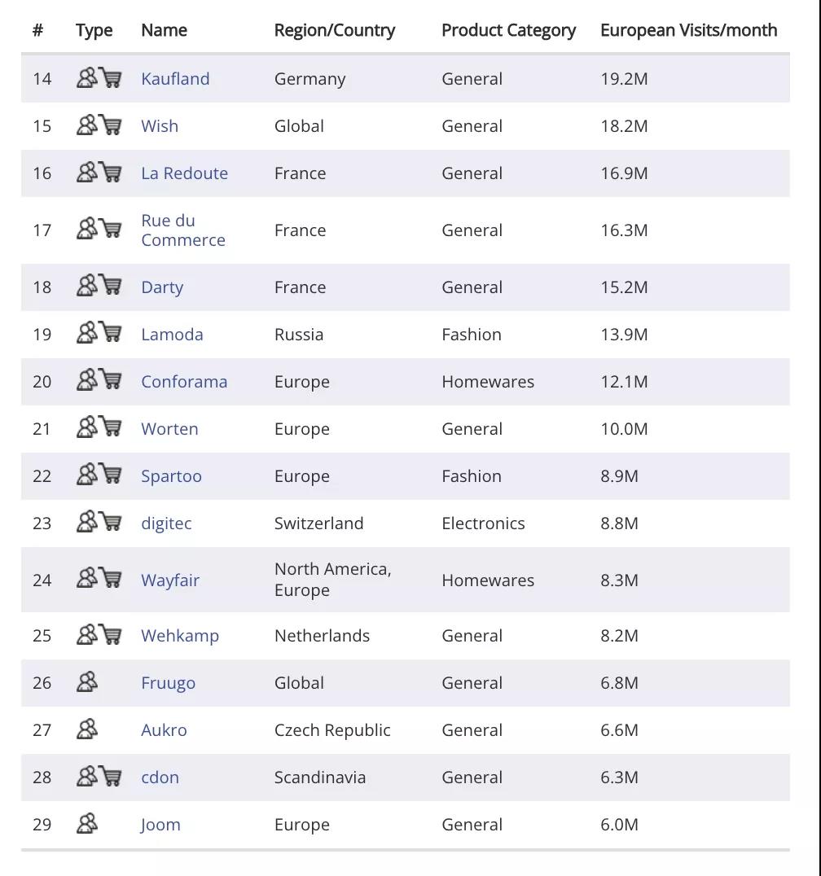Click the Region/Country column header
This screenshot has height=876, width=821.
tap(334, 30)
